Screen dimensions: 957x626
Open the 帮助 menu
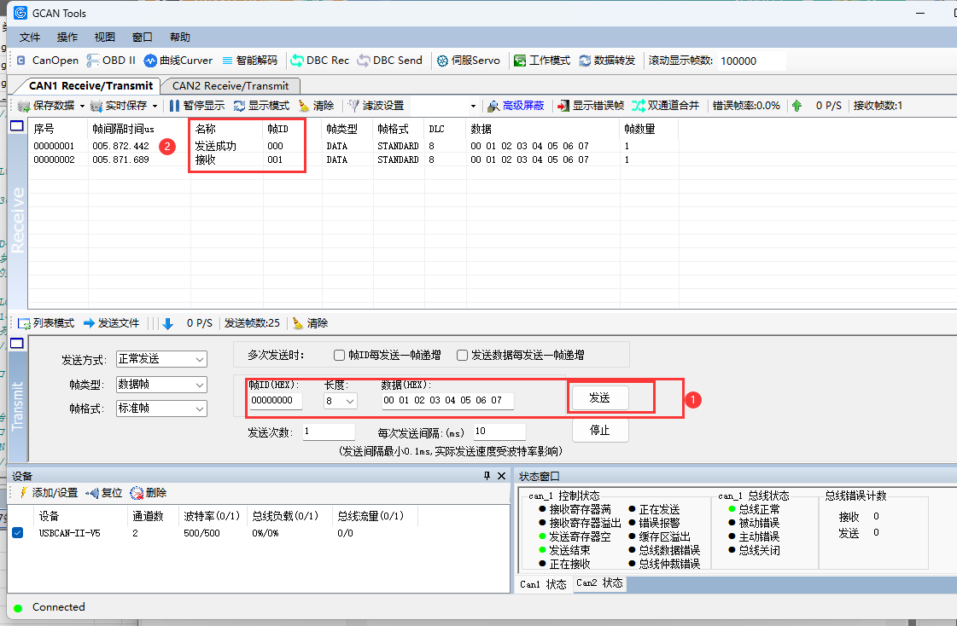179,38
